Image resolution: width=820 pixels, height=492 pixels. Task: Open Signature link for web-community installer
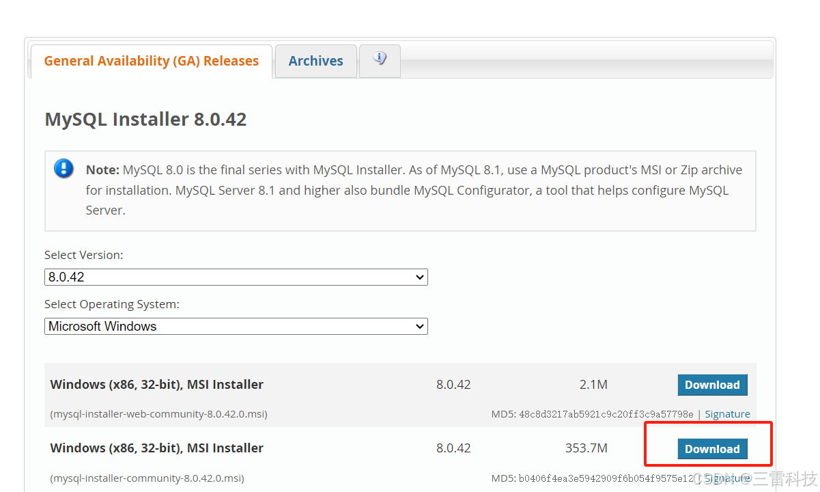point(727,414)
